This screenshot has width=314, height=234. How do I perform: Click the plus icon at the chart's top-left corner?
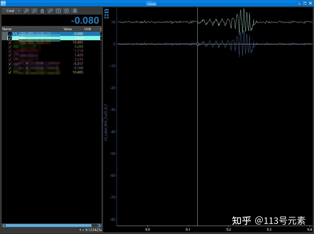pos(107,16)
